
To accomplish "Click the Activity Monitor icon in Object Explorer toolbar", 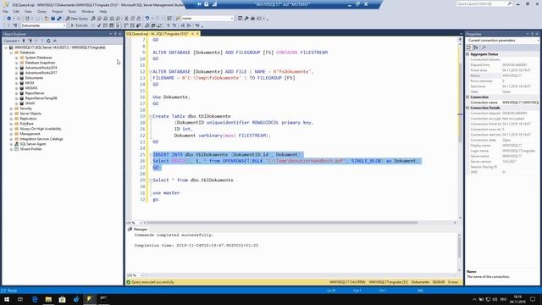I will (x=55, y=41).
